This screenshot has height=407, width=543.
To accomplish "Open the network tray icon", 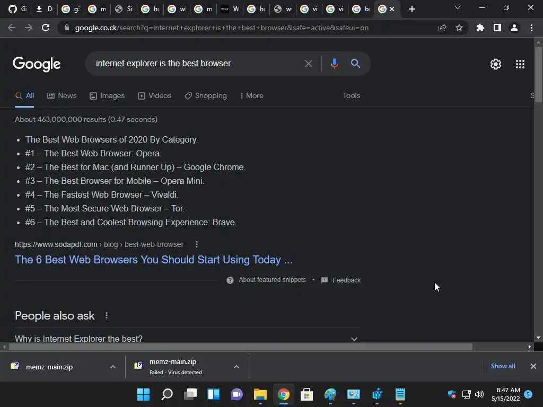I will point(466,394).
